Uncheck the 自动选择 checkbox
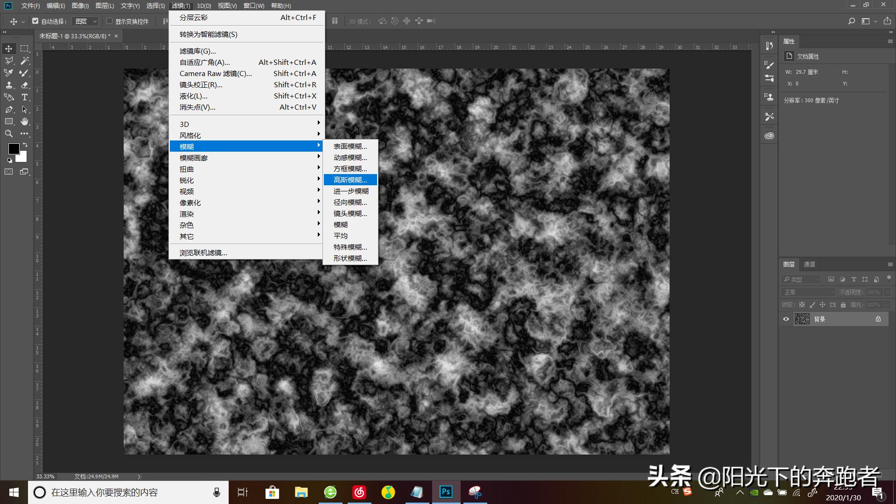Viewport: 896px width, 504px height. point(35,21)
